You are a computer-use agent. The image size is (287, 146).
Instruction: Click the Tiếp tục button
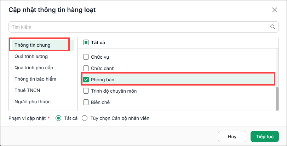tap(265, 136)
